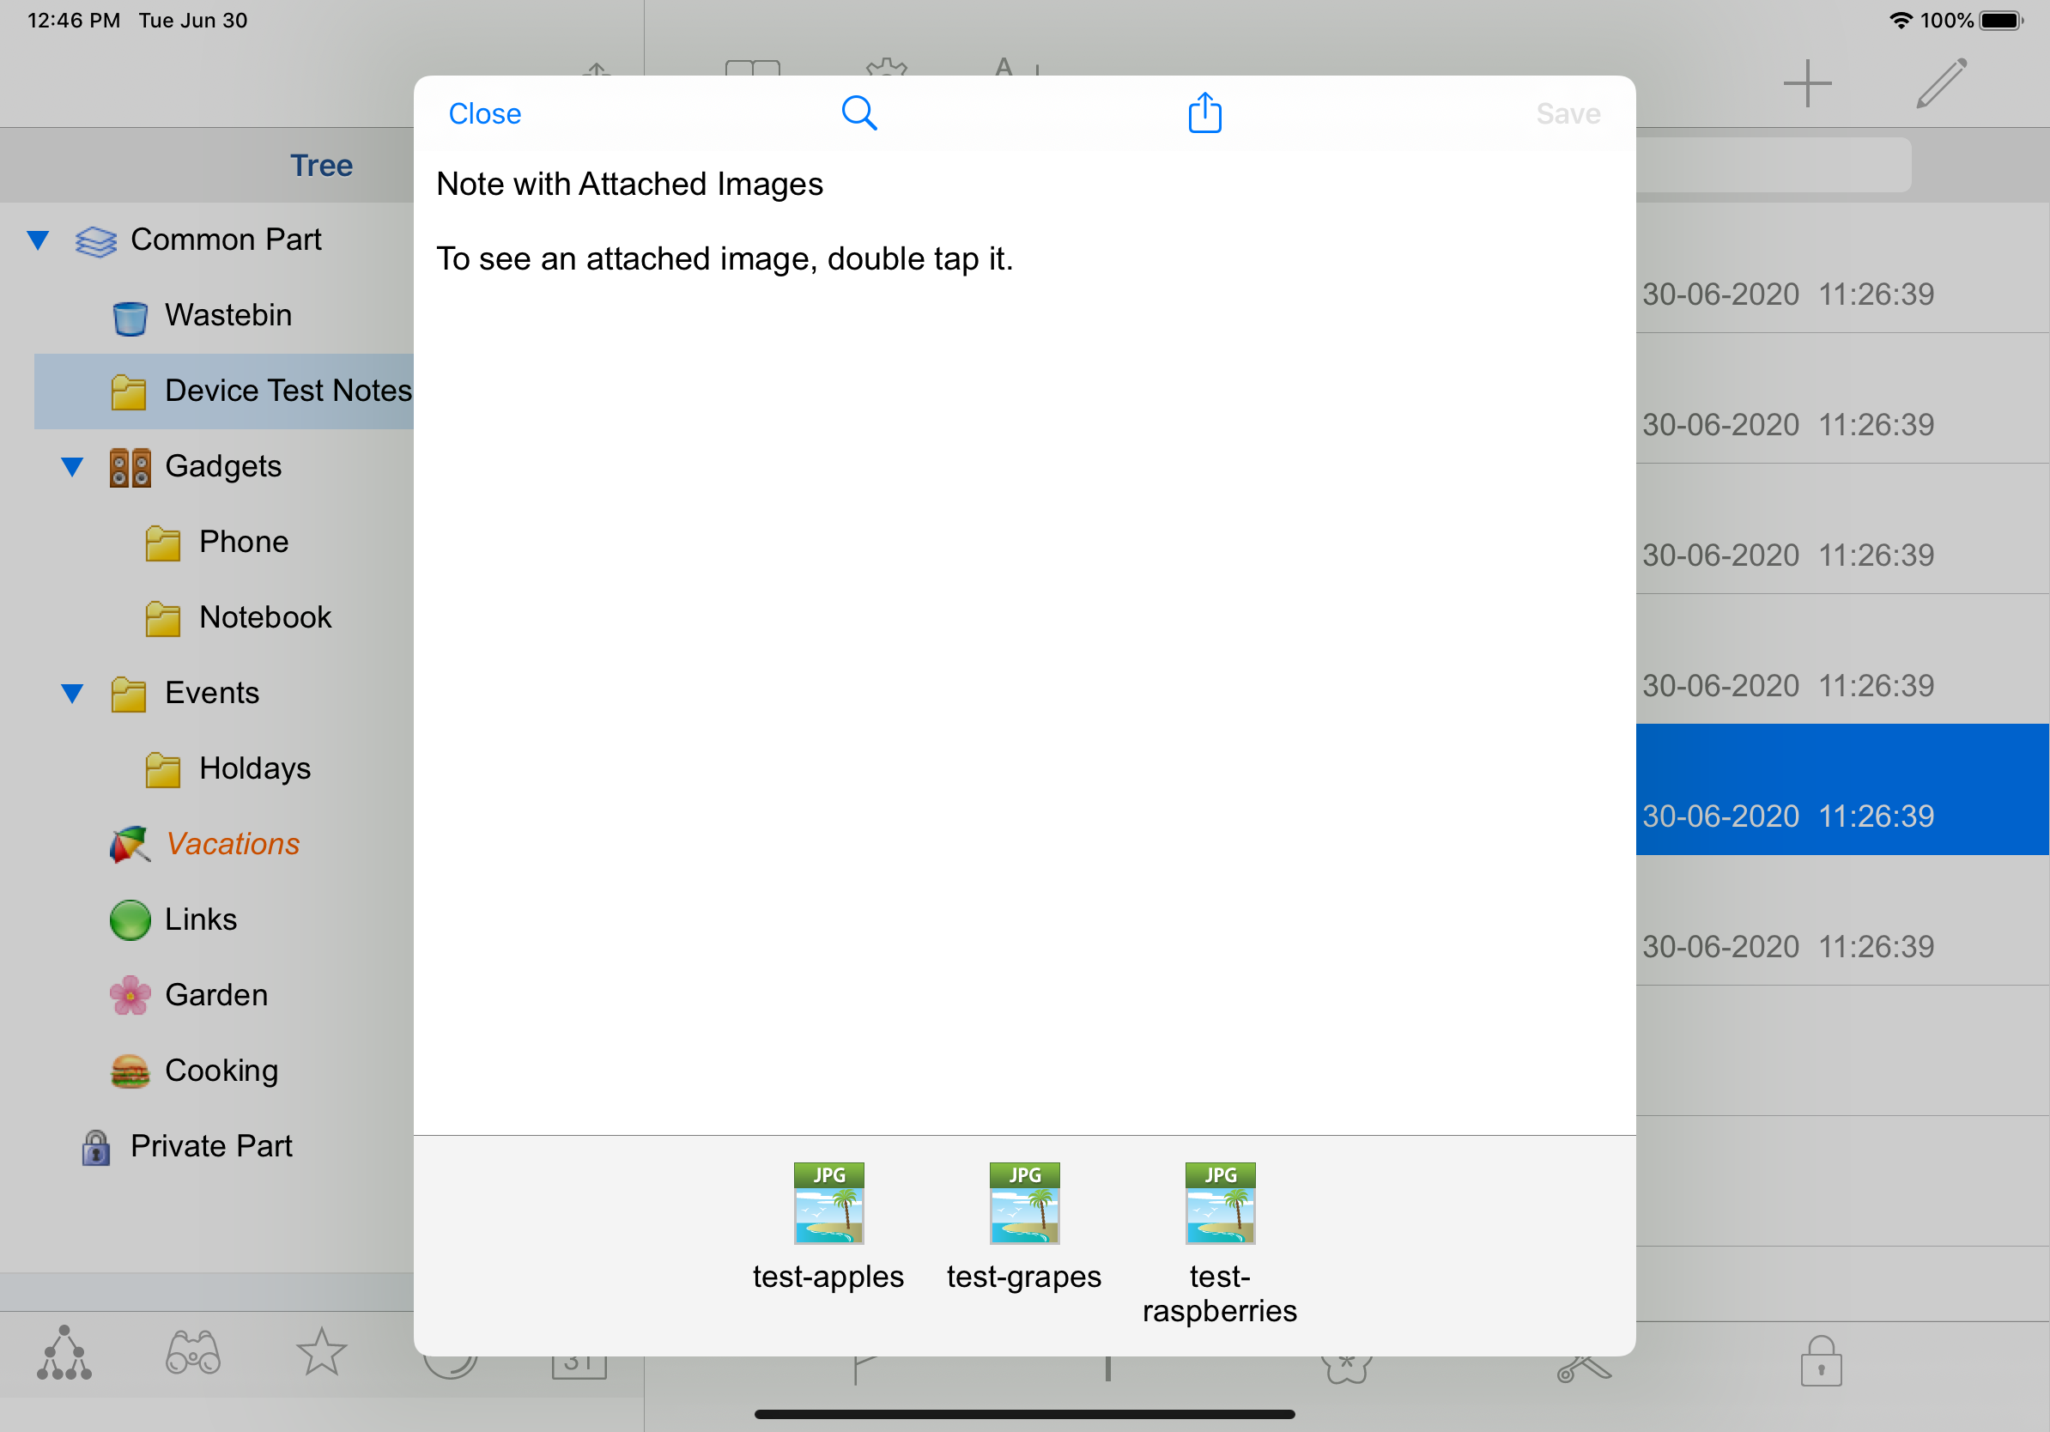Image resolution: width=2050 pixels, height=1432 pixels.
Task: Tap the pencil edit icon
Action: (1941, 84)
